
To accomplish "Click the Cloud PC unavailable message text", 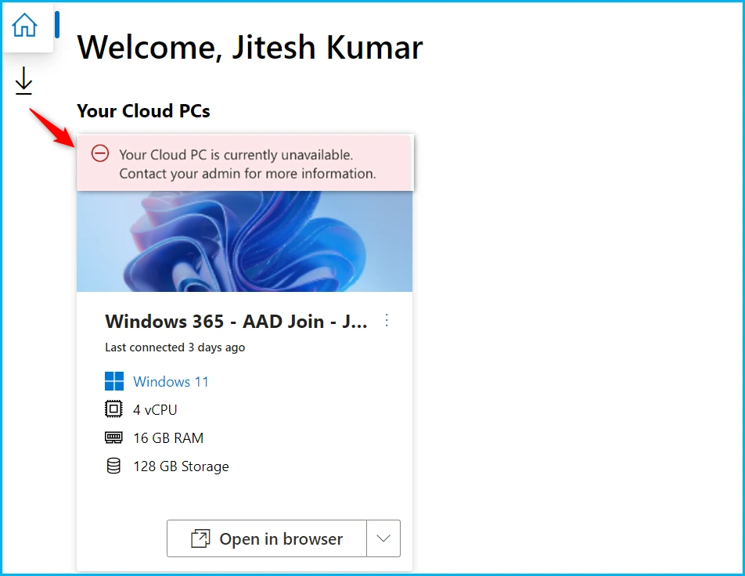I will click(x=247, y=164).
